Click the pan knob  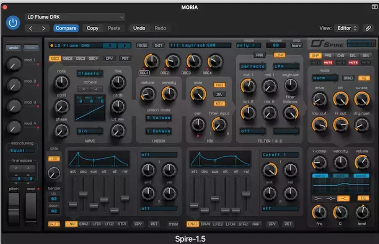[x=198, y=125]
